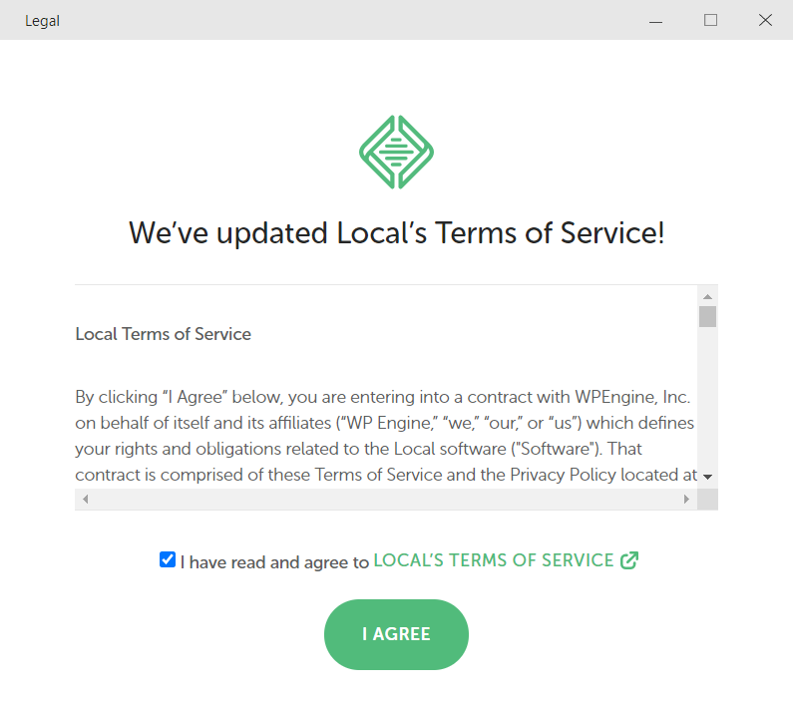This screenshot has width=793, height=702.
Task: Click the green Local logo icon
Action: (396, 153)
